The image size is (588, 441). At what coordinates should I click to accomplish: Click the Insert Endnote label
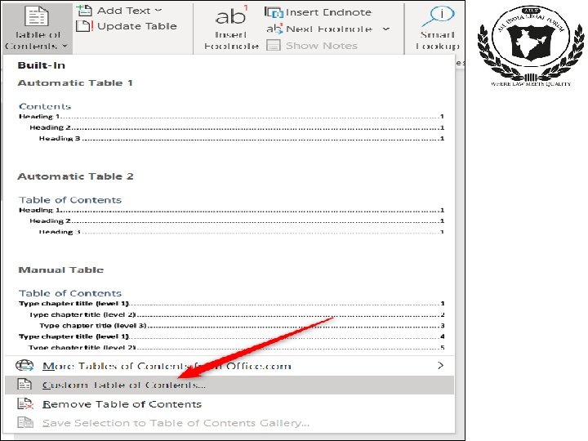coord(328,12)
